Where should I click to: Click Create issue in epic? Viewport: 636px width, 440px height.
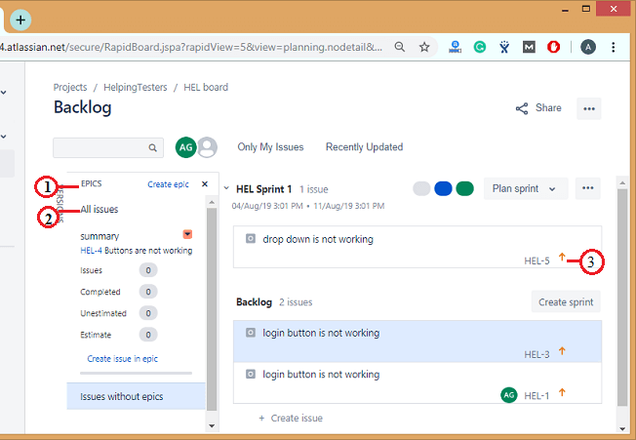click(123, 359)
